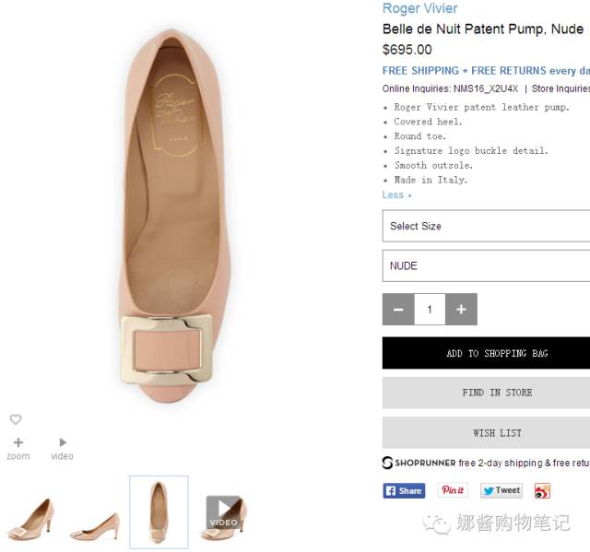Click the zoom plus icon
The image size is (590, 552).
tap(18, 442)
